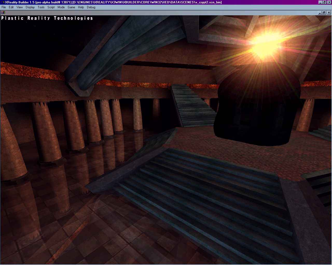Restore down the XReality Builder main window
Image resolution: width=332 pixels, height=265 pixels.
(324, 2)
